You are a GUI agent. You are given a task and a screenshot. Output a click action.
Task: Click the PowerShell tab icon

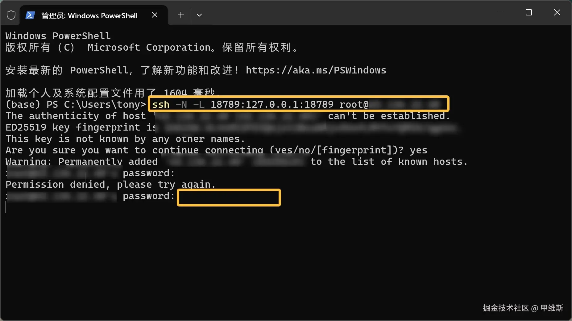click(x=30, y=15)
